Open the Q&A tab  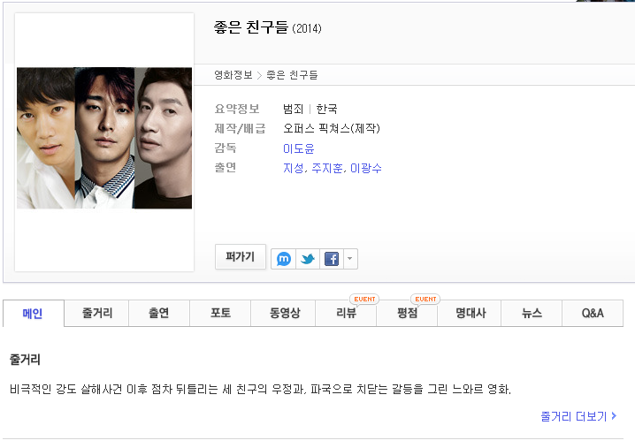point(593,313)
